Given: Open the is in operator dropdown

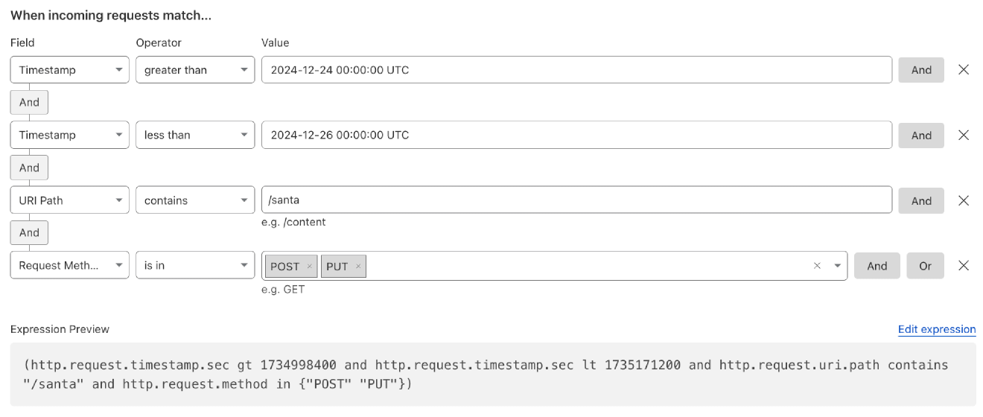Looking at the screenshot, I should [195, 266].
